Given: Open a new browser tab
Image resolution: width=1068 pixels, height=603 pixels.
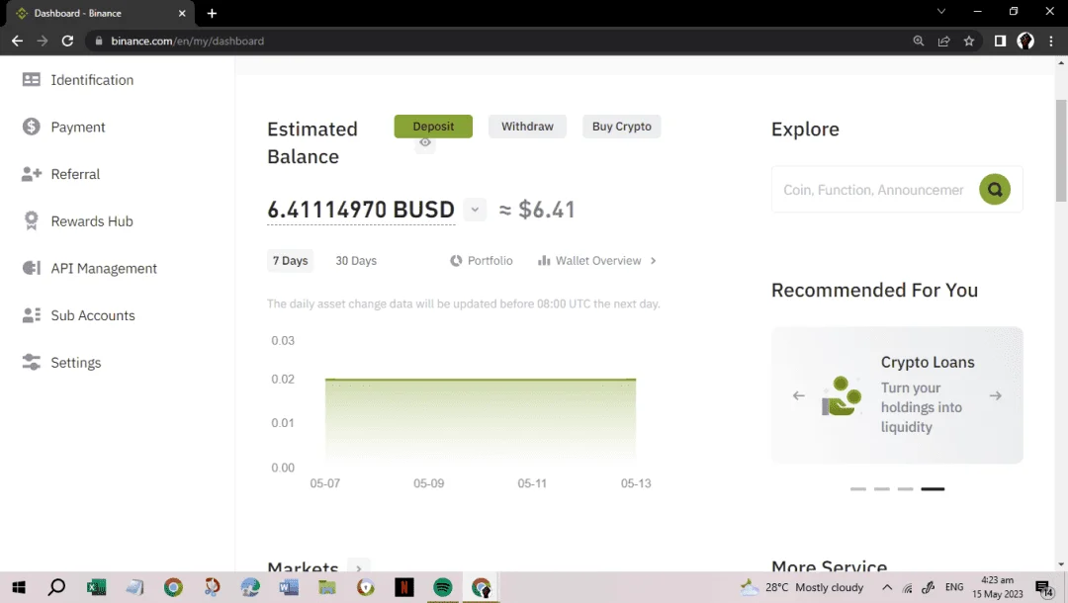Looking at the screenshot, I should (x=212, y=13).
